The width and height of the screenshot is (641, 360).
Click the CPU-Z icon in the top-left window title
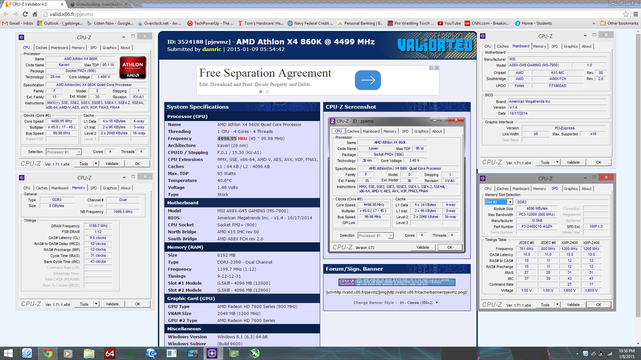pyautogui.click(x=21, y=37)
